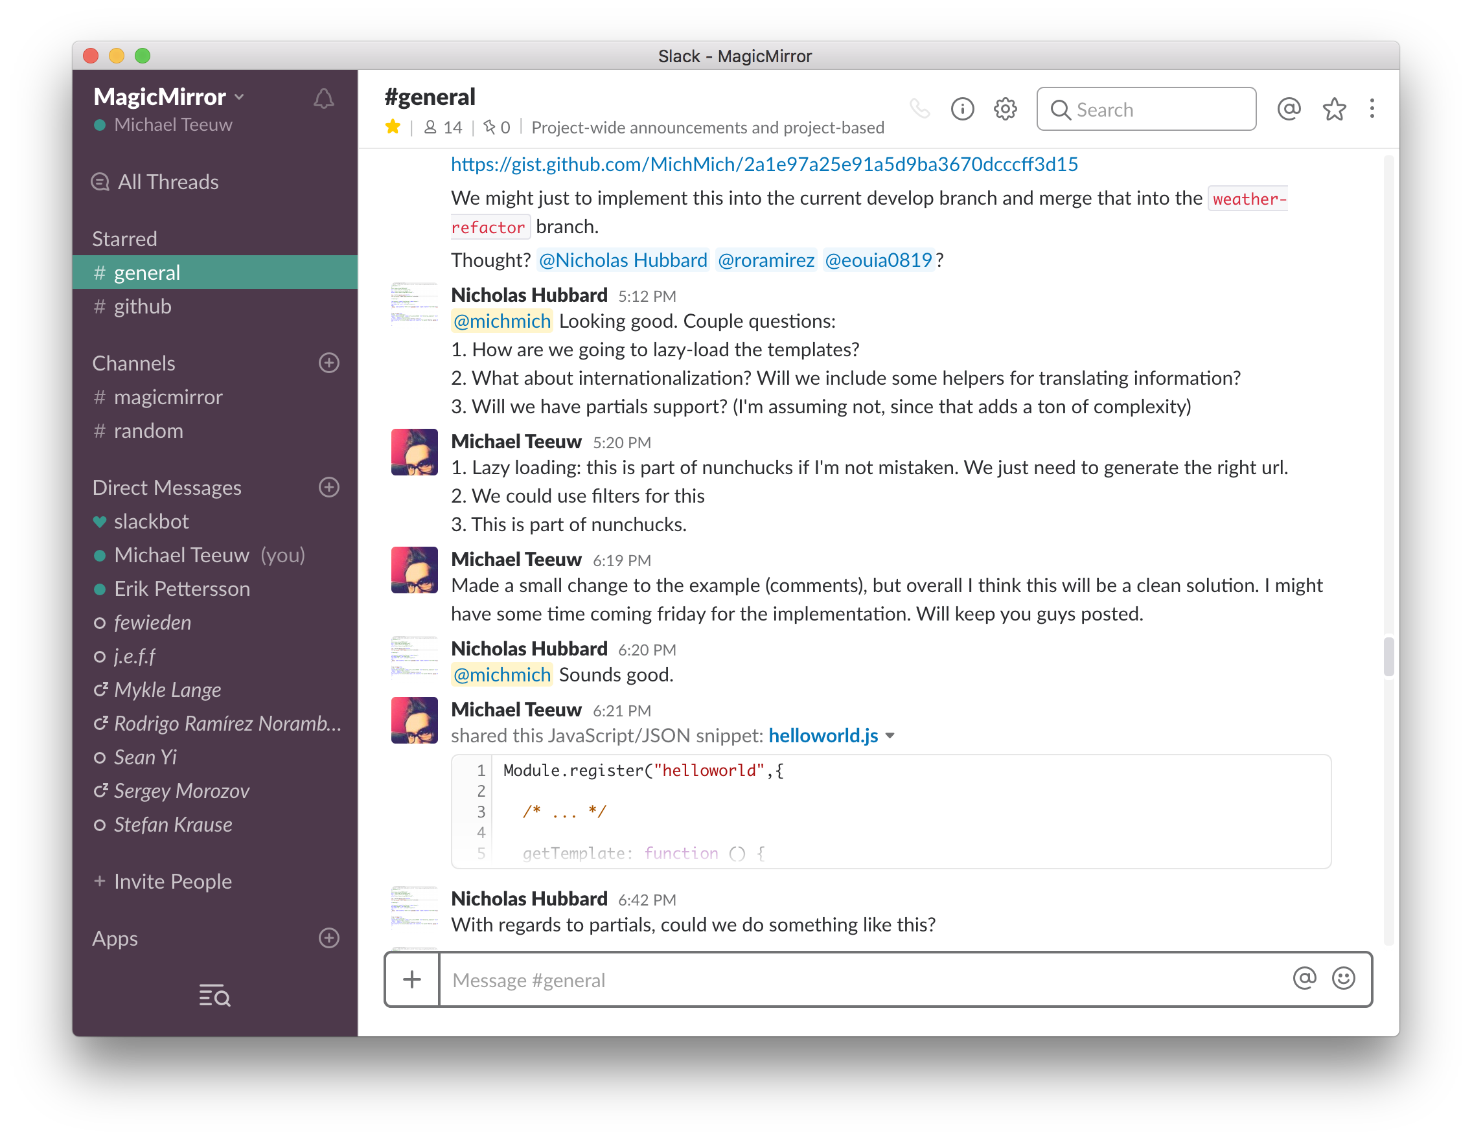Viewport: 1472px width, 1140px height.
Task: Unstar the #general channel
Action: click(393, 127)
